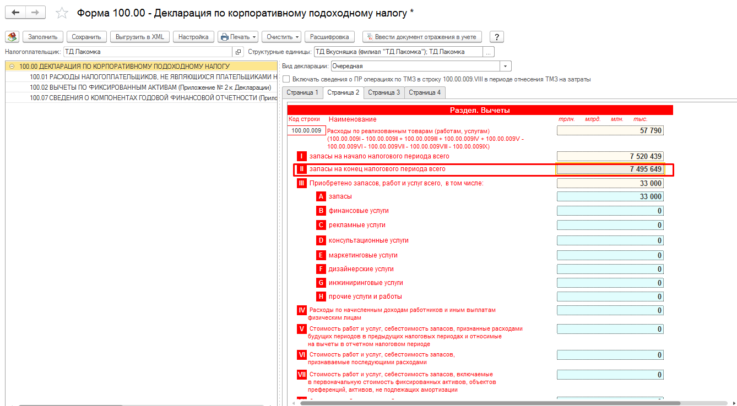Viewport: 737px width, 406px height.
Task: Click the Налогоплательщик input field
Action: tap(148, 52)
